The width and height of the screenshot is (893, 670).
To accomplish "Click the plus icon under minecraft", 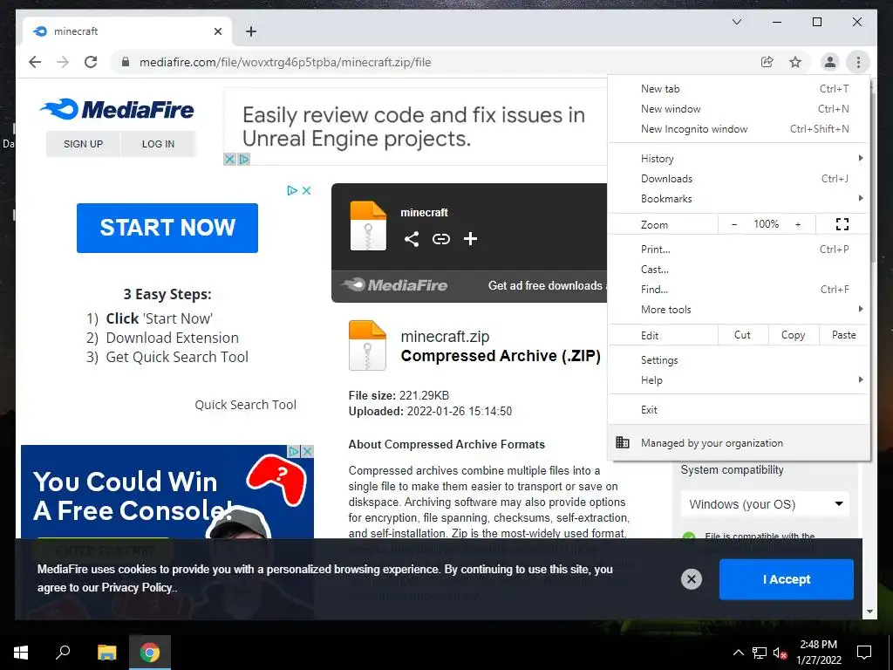I will click(x=470, y=239).
